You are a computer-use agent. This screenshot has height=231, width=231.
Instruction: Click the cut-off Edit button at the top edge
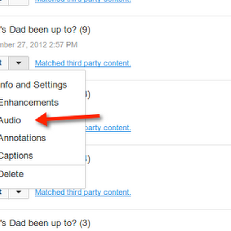4,3
